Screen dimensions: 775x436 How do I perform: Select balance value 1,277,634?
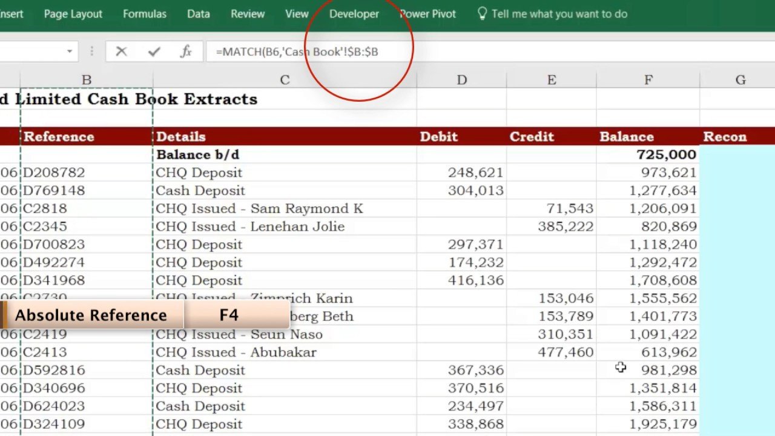point(648,190)
